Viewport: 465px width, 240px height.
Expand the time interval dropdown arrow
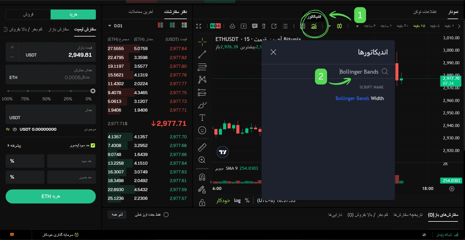point(357,26)
